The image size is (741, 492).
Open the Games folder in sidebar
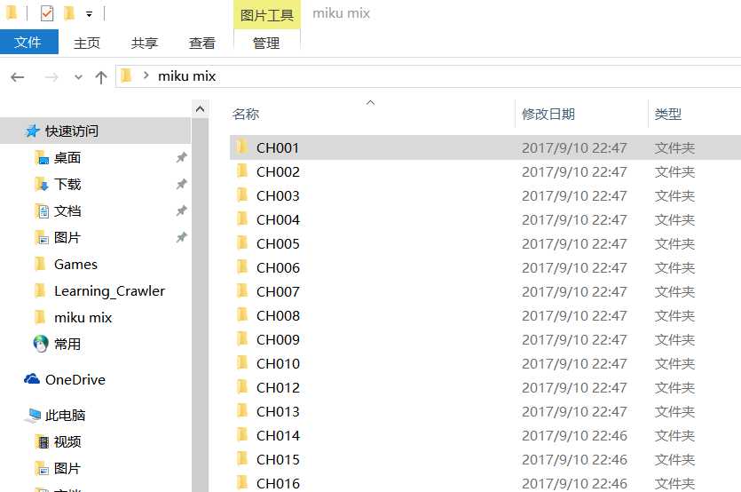(x=75, y=264)
